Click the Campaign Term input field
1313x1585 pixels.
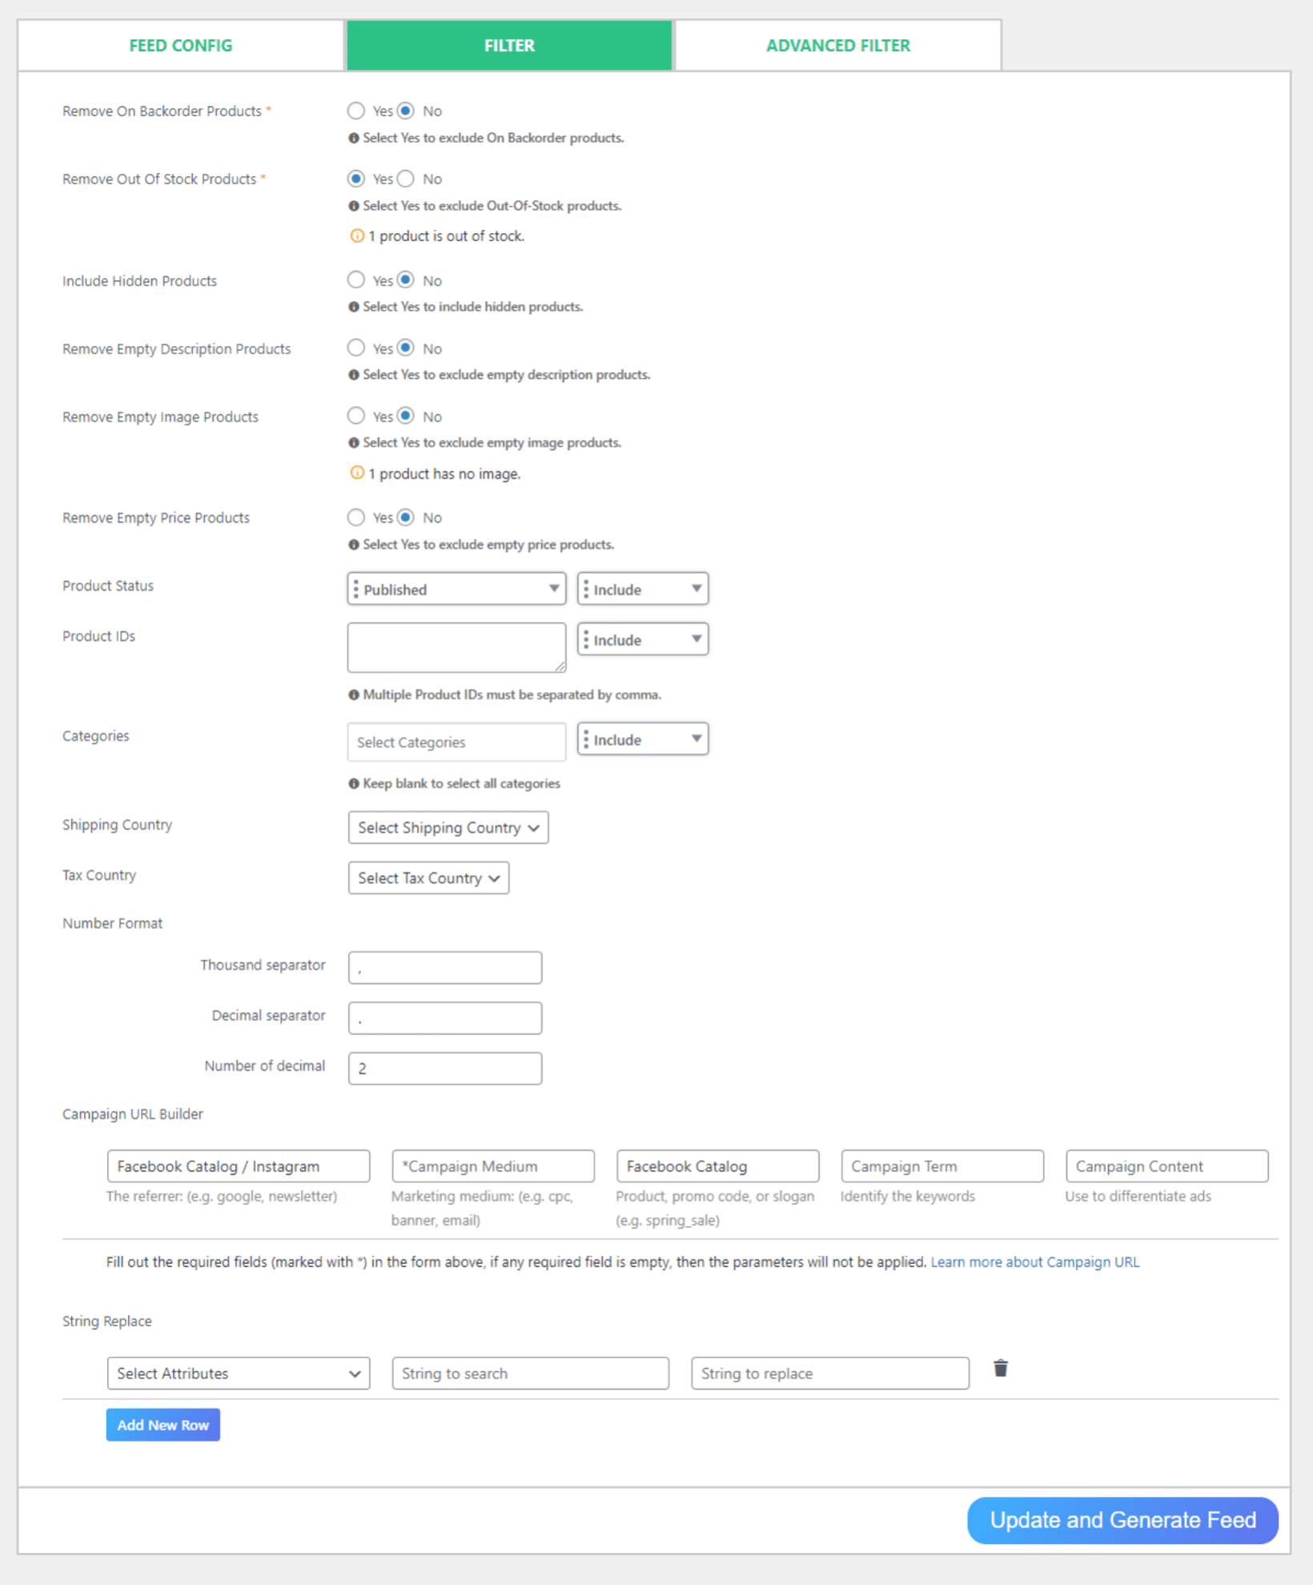pos(942,1165)
